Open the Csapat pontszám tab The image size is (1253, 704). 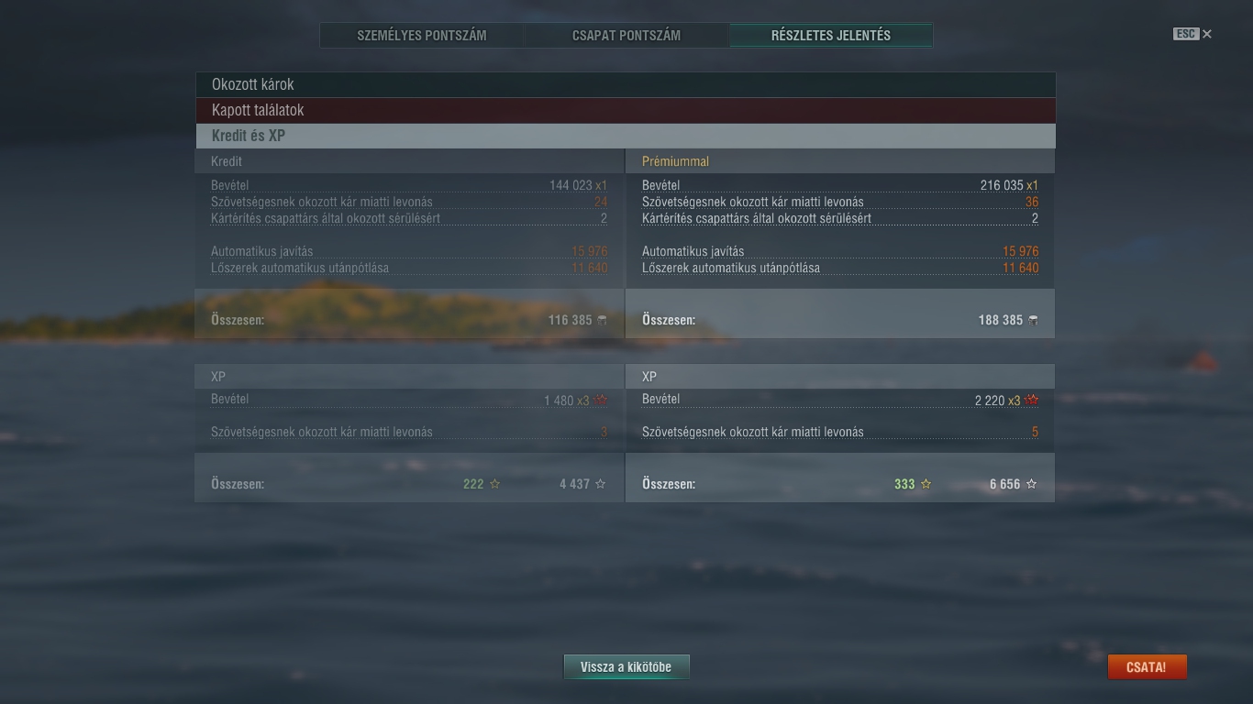click(x=626, y=36)
